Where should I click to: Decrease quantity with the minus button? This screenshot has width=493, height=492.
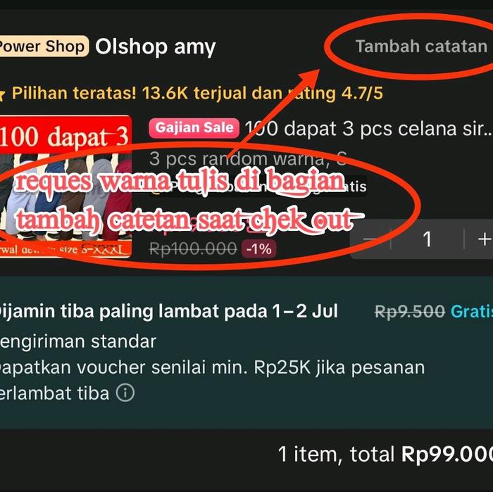pyautogui.click(x=370, y=239)
